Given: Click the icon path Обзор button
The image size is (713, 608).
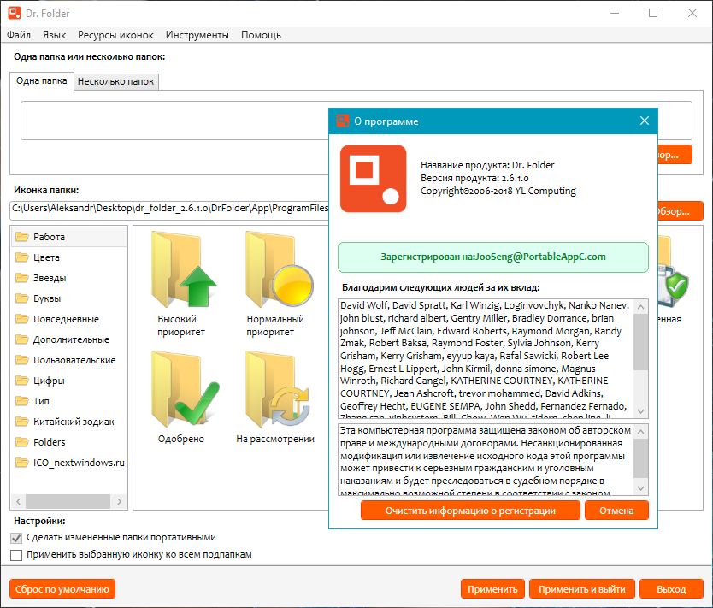Looking at the screenshot, I should pyautogui.click(x=681, y=211).
